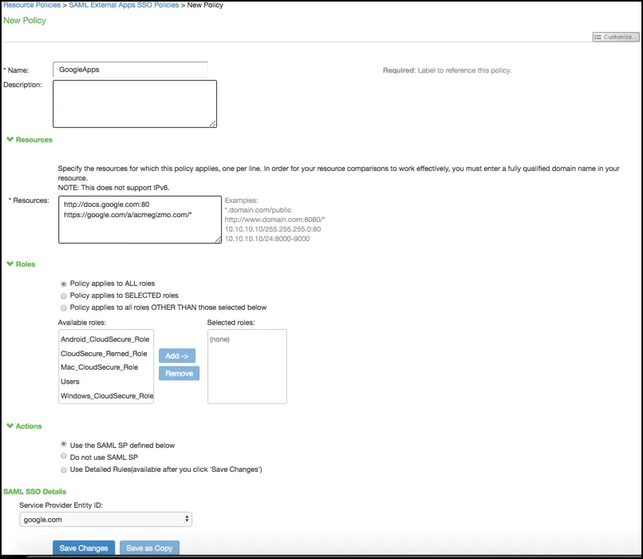Collapse the Resources section chevron
The image size is (643, 559).
[x=10, y=140]
